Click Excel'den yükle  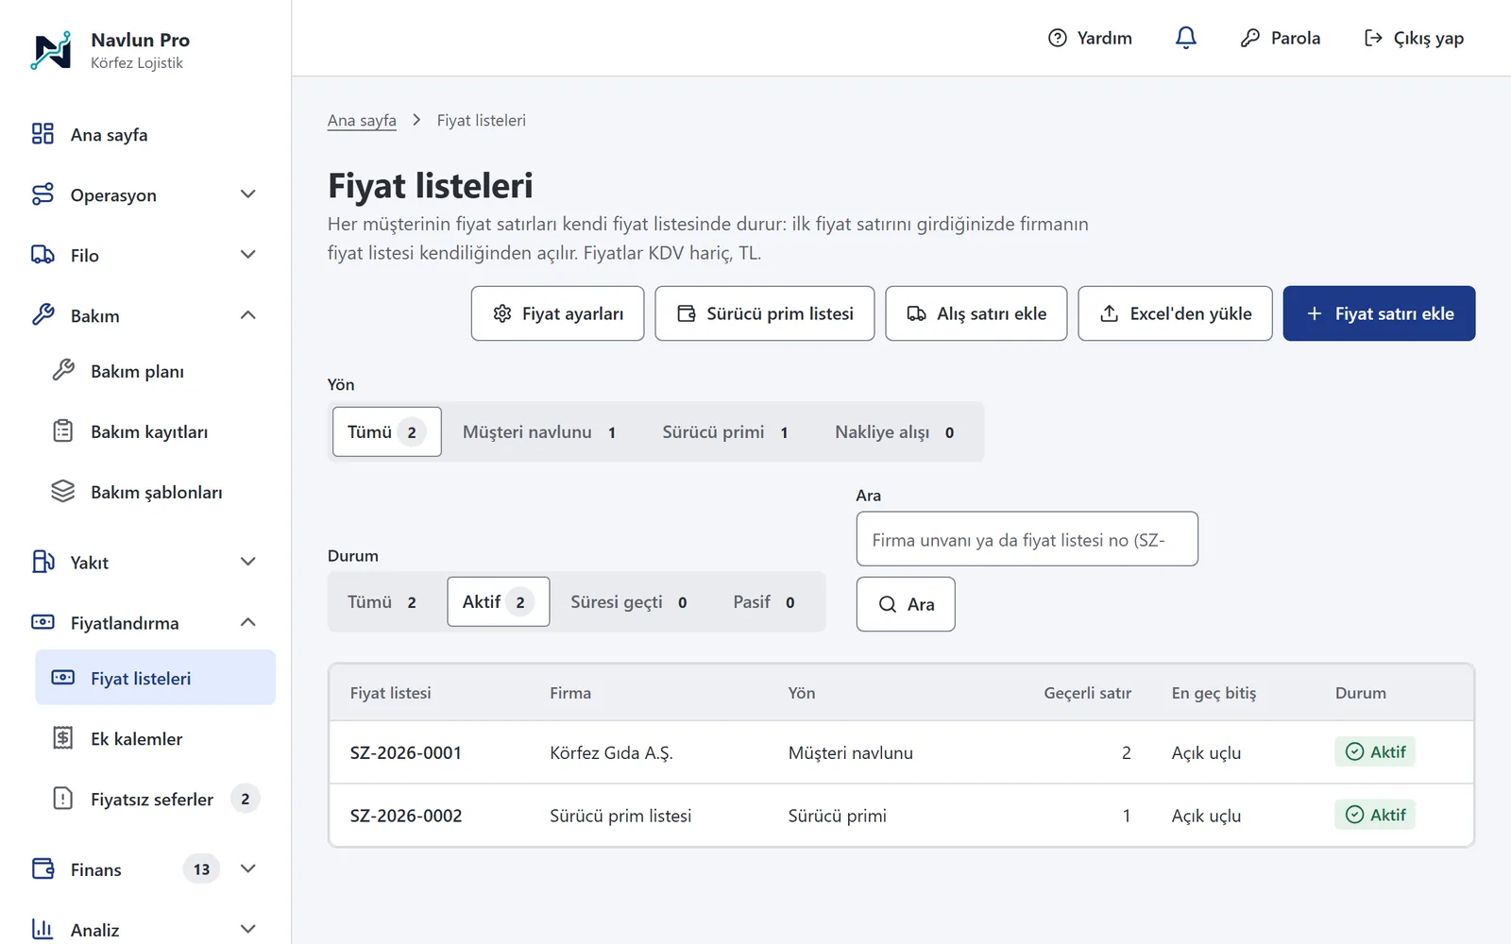[1175, 313]
